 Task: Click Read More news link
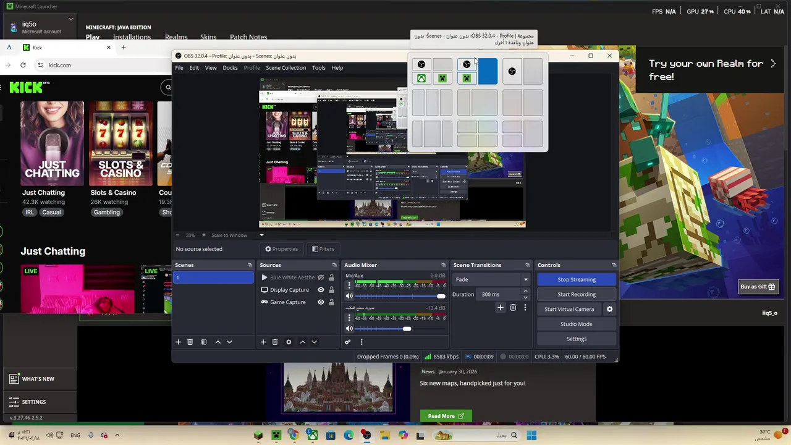(x=446, y=416)
